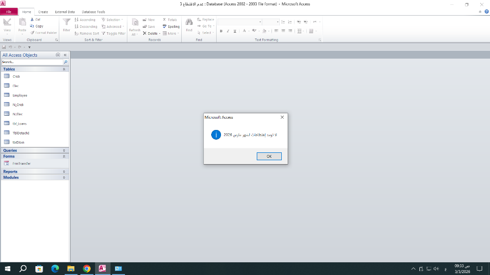Expand the Reports group
This screenshot has height=275, width=490.
64,172
